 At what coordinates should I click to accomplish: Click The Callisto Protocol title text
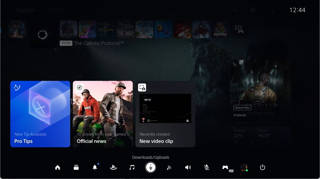point(99,43)
